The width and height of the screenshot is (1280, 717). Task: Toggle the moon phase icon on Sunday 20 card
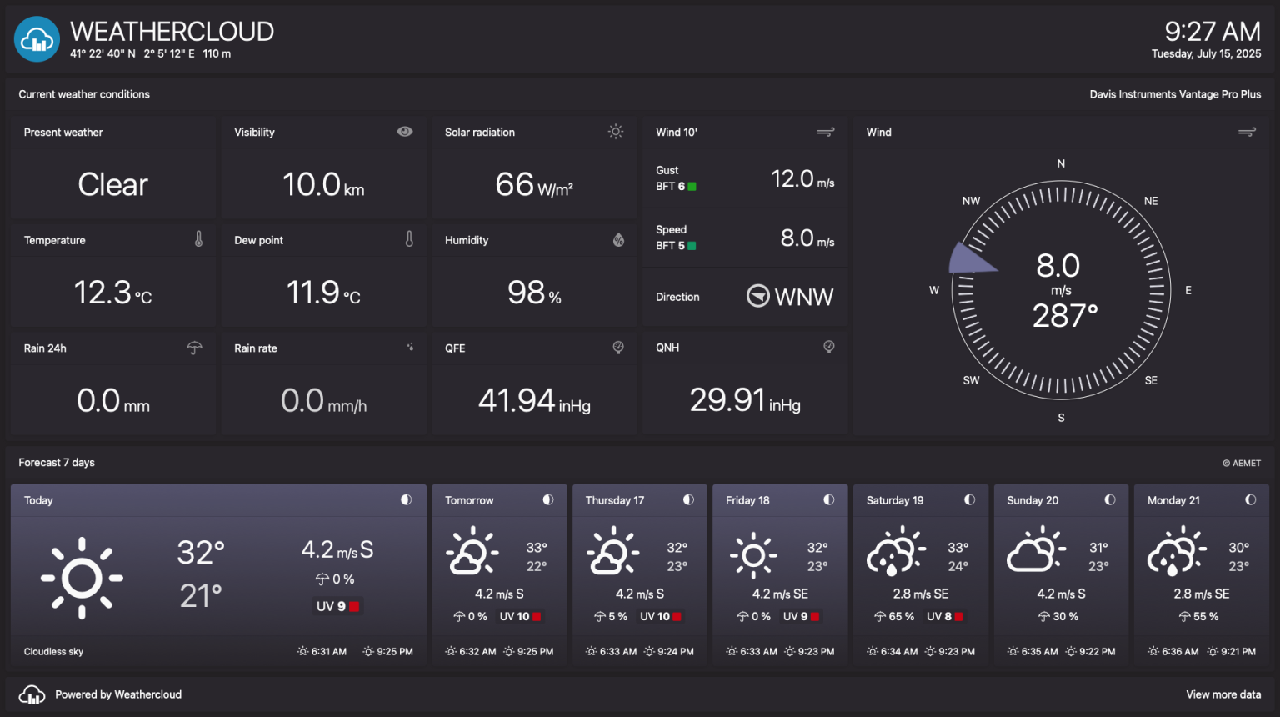(x=1109, y=499)
